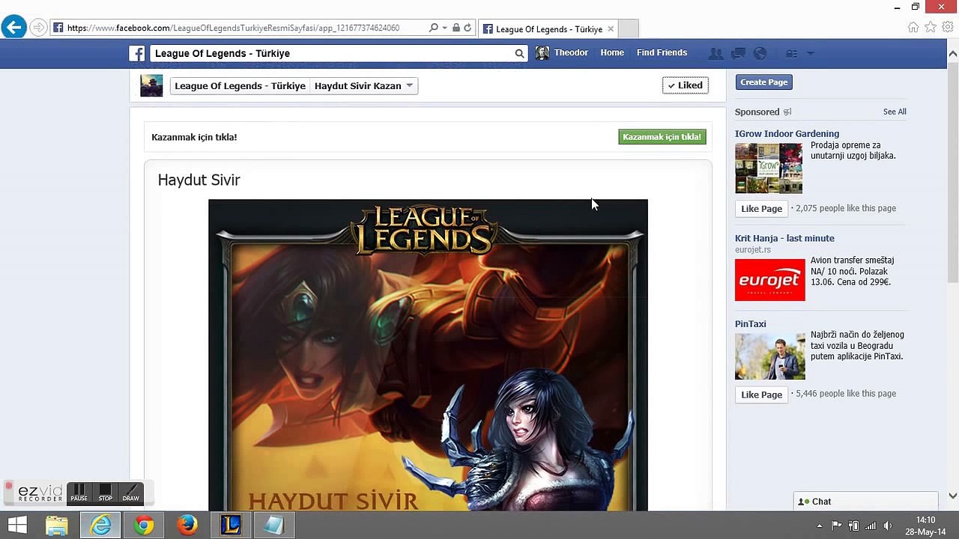Open the friend requests icon

tap(716, 53)
